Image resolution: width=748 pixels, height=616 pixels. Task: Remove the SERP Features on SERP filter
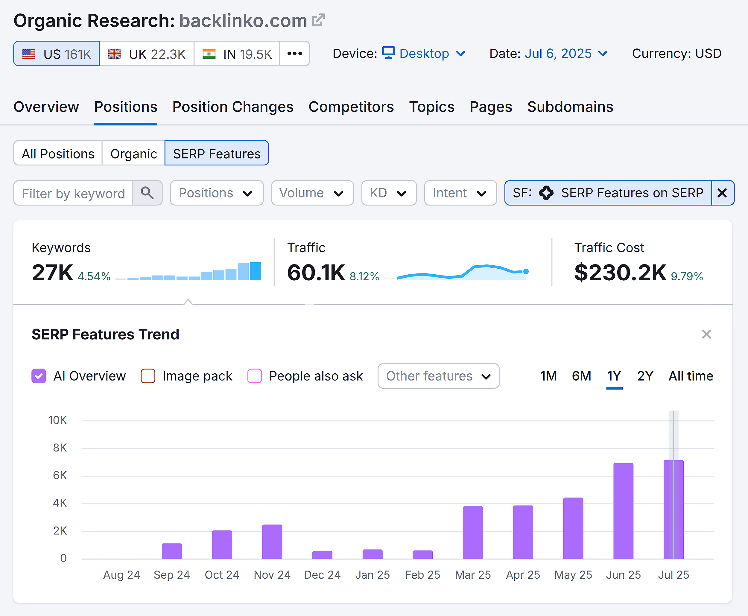coord(722,193)
